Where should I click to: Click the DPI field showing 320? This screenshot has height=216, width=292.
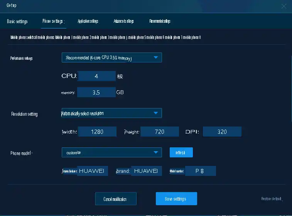(222, 132)
